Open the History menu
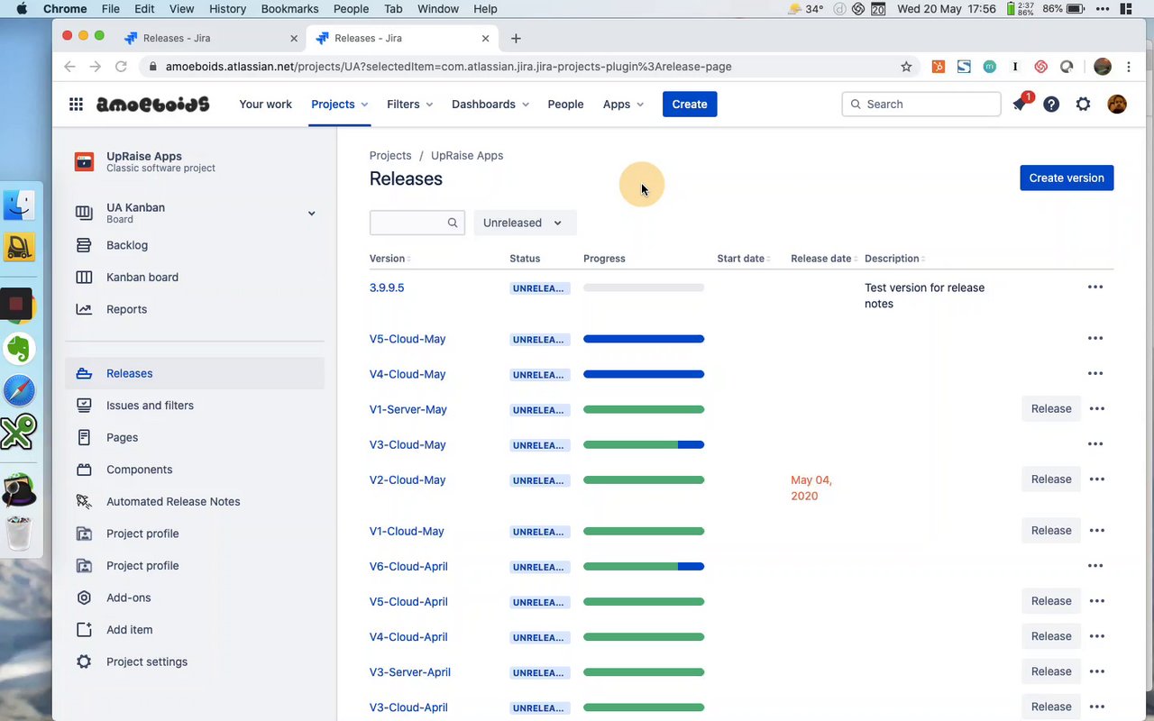 (x=227, y=9)
